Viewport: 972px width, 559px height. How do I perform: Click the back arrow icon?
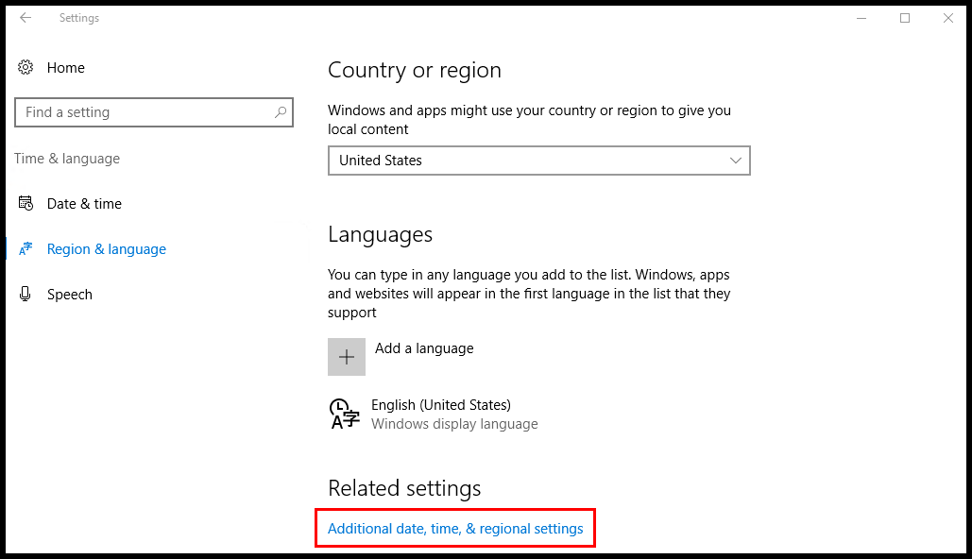[25, 17]
